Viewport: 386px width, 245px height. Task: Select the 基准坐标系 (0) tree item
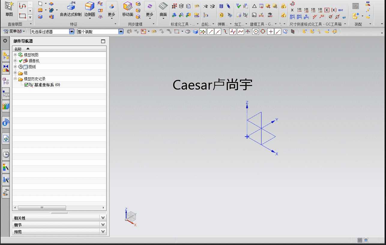(47, 85)
